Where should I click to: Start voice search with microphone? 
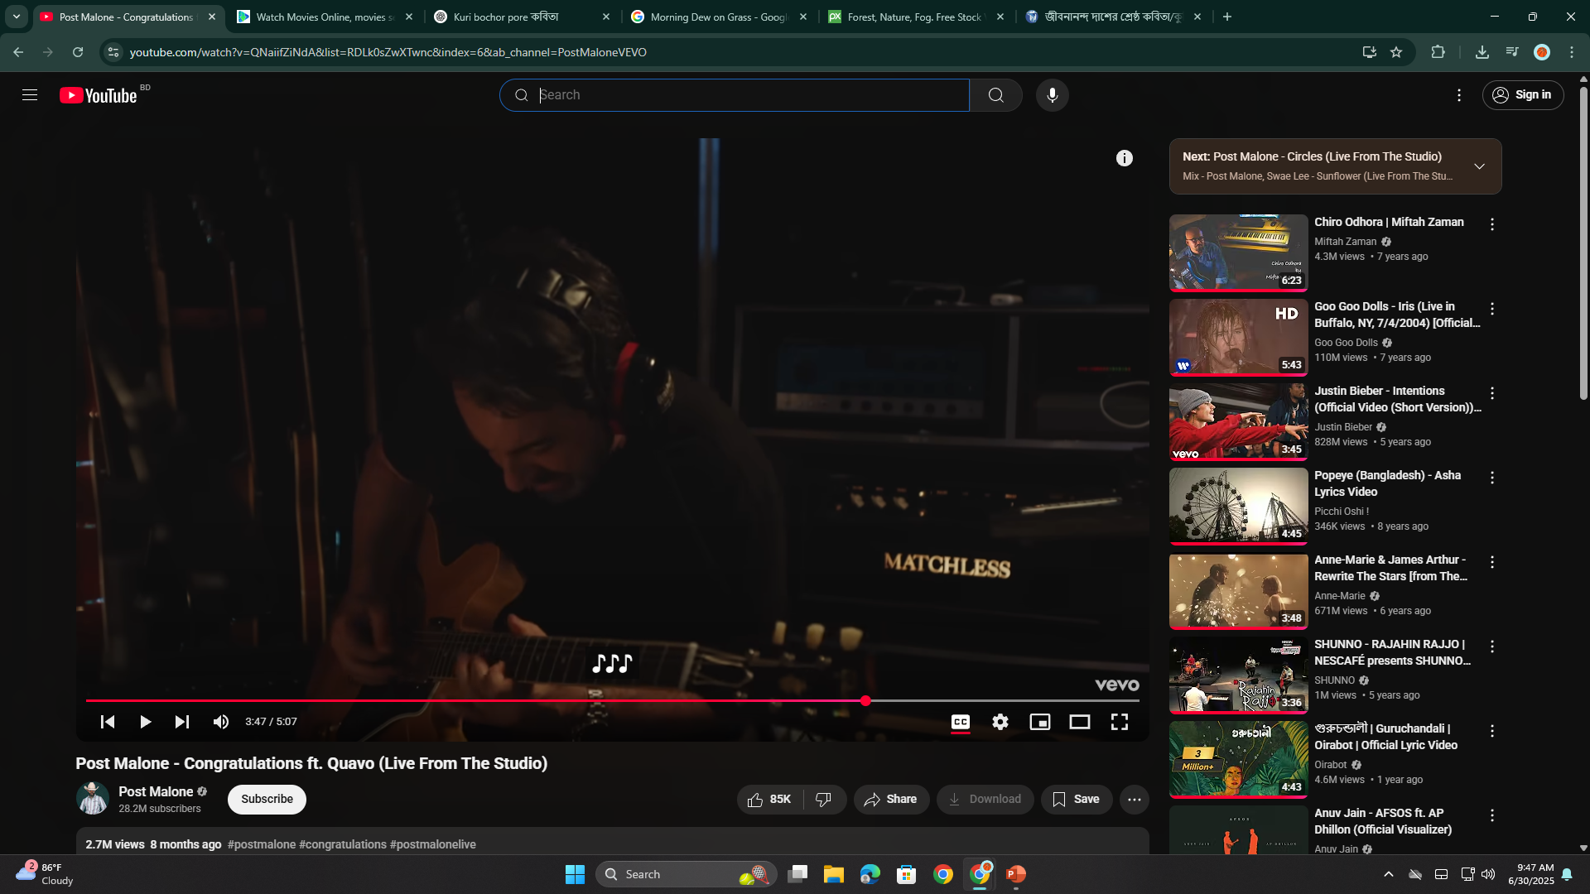point(1052,95)
